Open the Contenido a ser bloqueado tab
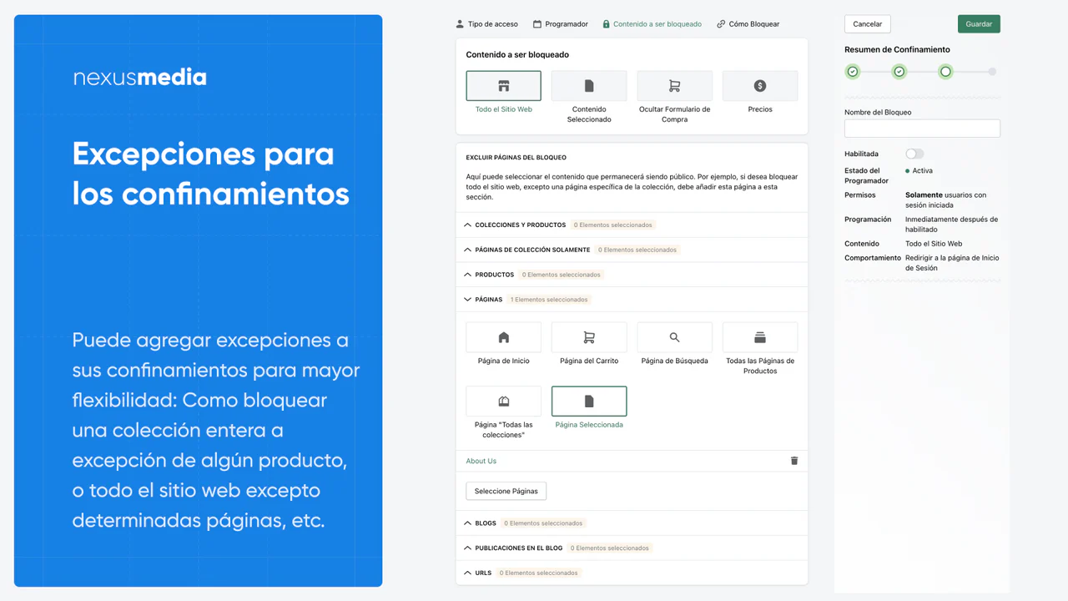Viewport: 1068px width, 601px height. 652,24
